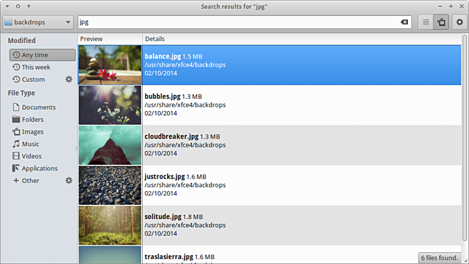469x264 pixels.
Task: Open the backdrops folder dropdown
Action: (x=37, y=22)
